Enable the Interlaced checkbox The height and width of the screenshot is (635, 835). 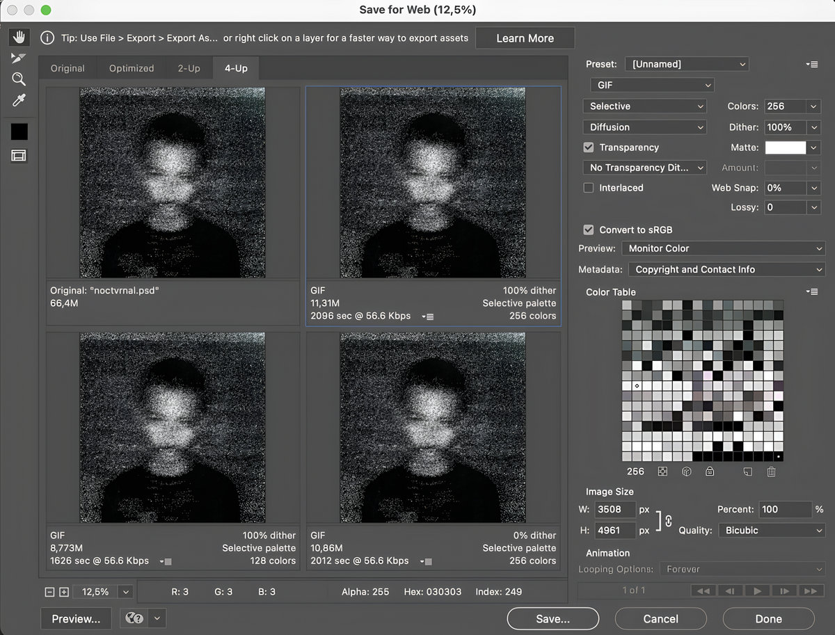[x=589, y=188]
